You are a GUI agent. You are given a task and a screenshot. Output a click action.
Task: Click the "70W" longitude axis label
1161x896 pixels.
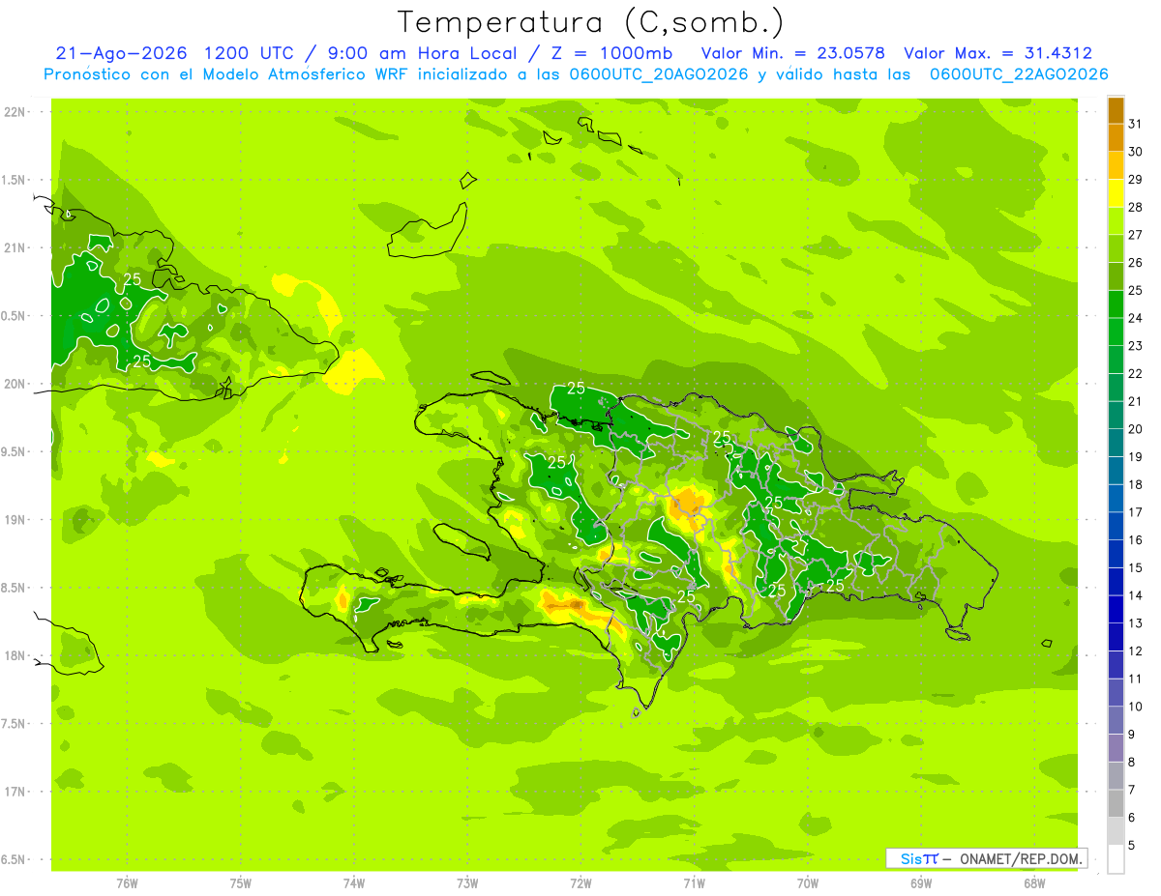click(808, 882)
